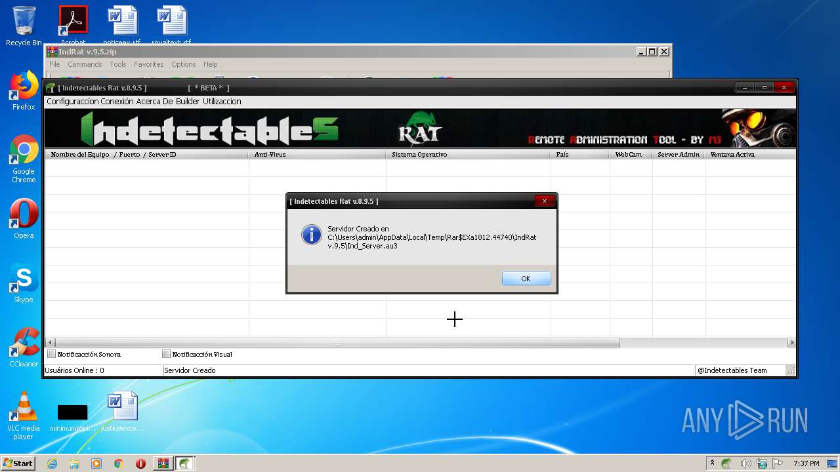Open the Conexión menu
Screen dimensions: 840x472
[x=117, y=102]
